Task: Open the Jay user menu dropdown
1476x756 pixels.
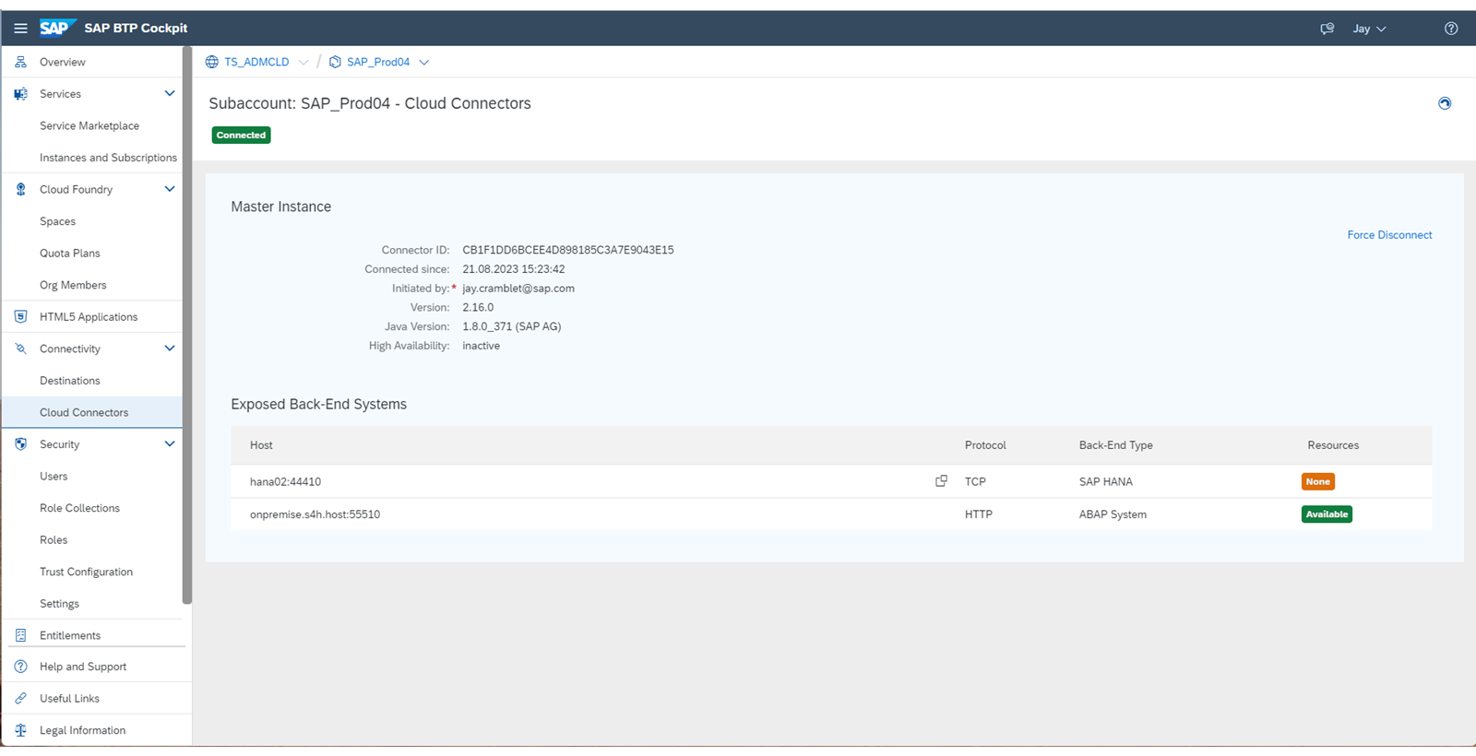Action: coord(1369,29)
